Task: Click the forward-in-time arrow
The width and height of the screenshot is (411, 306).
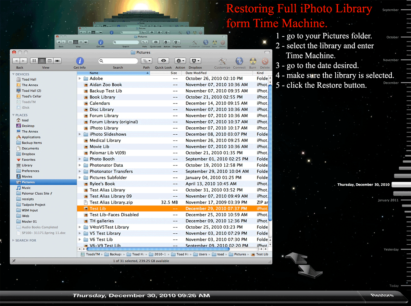Action: (x=310, y=271)
